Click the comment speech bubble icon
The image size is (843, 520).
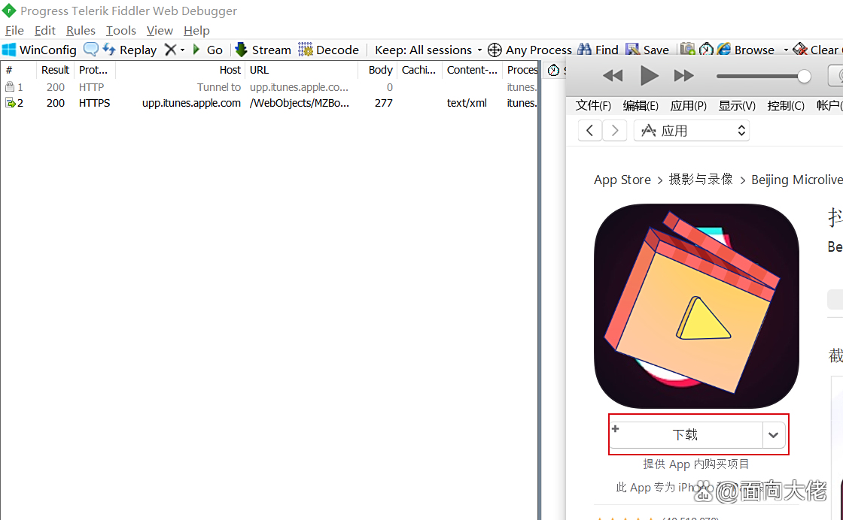pyautogui.click(x=90, y=50)
